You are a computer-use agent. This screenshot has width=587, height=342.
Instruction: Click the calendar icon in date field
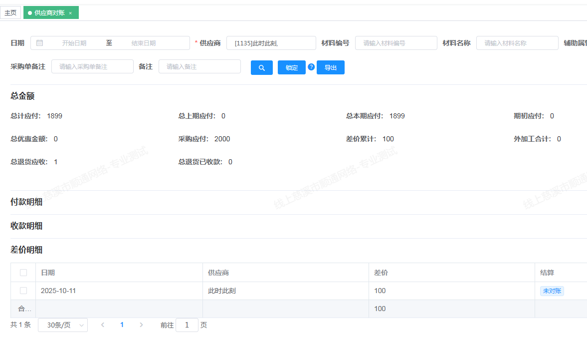(x=39, y=43)
